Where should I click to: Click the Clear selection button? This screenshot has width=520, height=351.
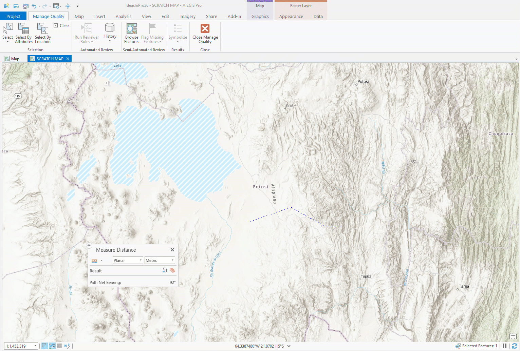[x=61, y=26]
